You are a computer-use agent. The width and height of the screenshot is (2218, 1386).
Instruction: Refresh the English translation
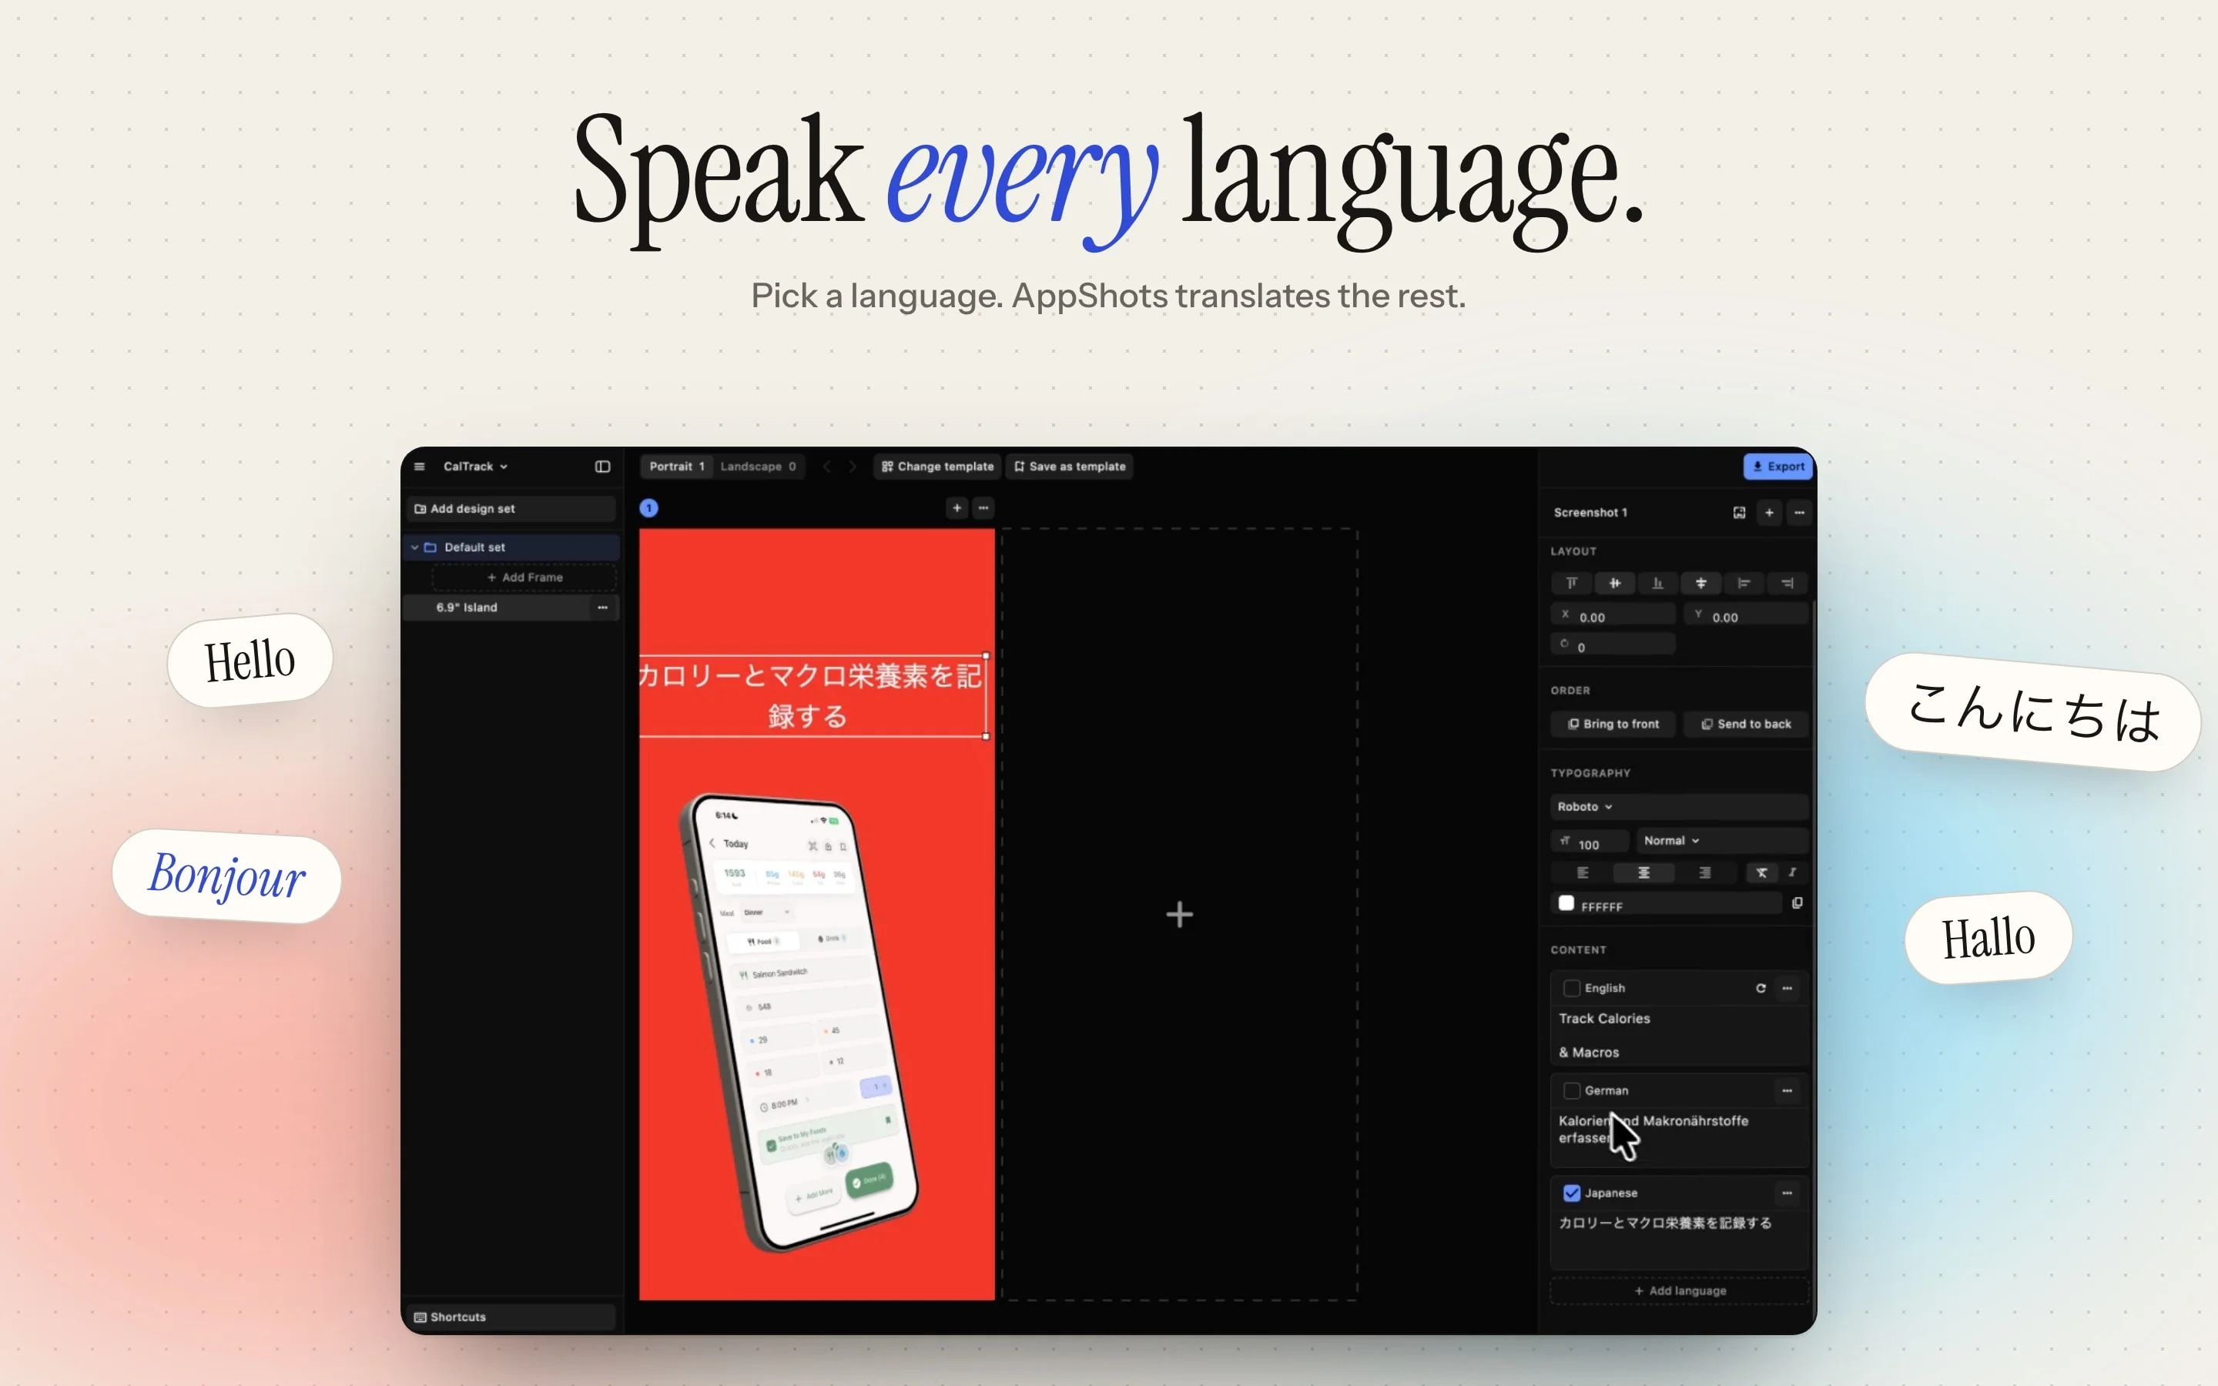1761,988
